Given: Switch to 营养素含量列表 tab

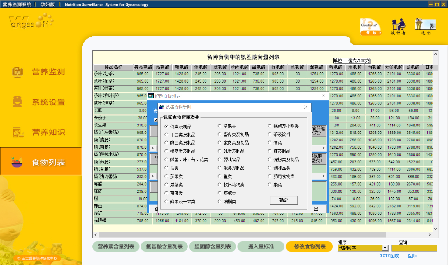Looking at the screenshot, I should point(116,247).
